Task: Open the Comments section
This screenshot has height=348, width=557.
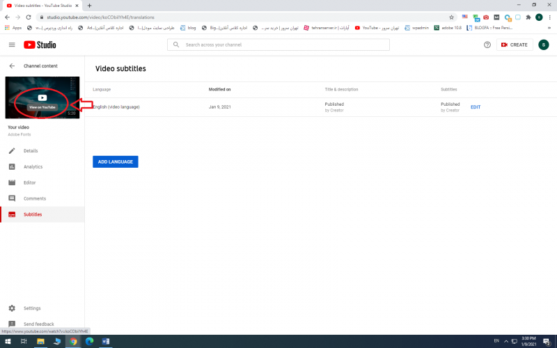Action: pyautogui.click(x=34, y=198)
